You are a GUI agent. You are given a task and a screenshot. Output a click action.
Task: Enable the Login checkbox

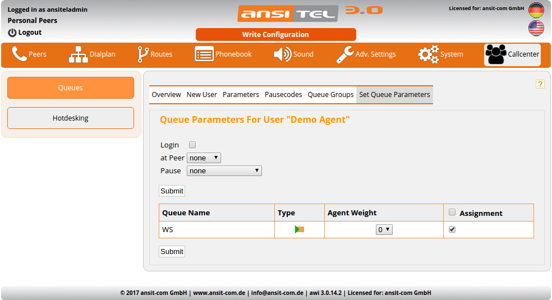point(192,145)
